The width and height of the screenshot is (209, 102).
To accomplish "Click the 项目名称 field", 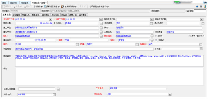I will 100,11.
